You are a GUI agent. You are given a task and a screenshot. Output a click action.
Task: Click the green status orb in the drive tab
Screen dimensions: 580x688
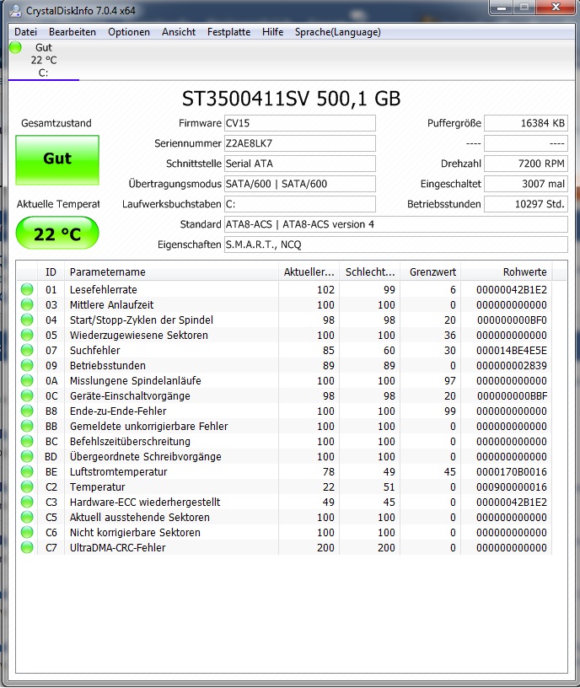(x=15, y=47)
